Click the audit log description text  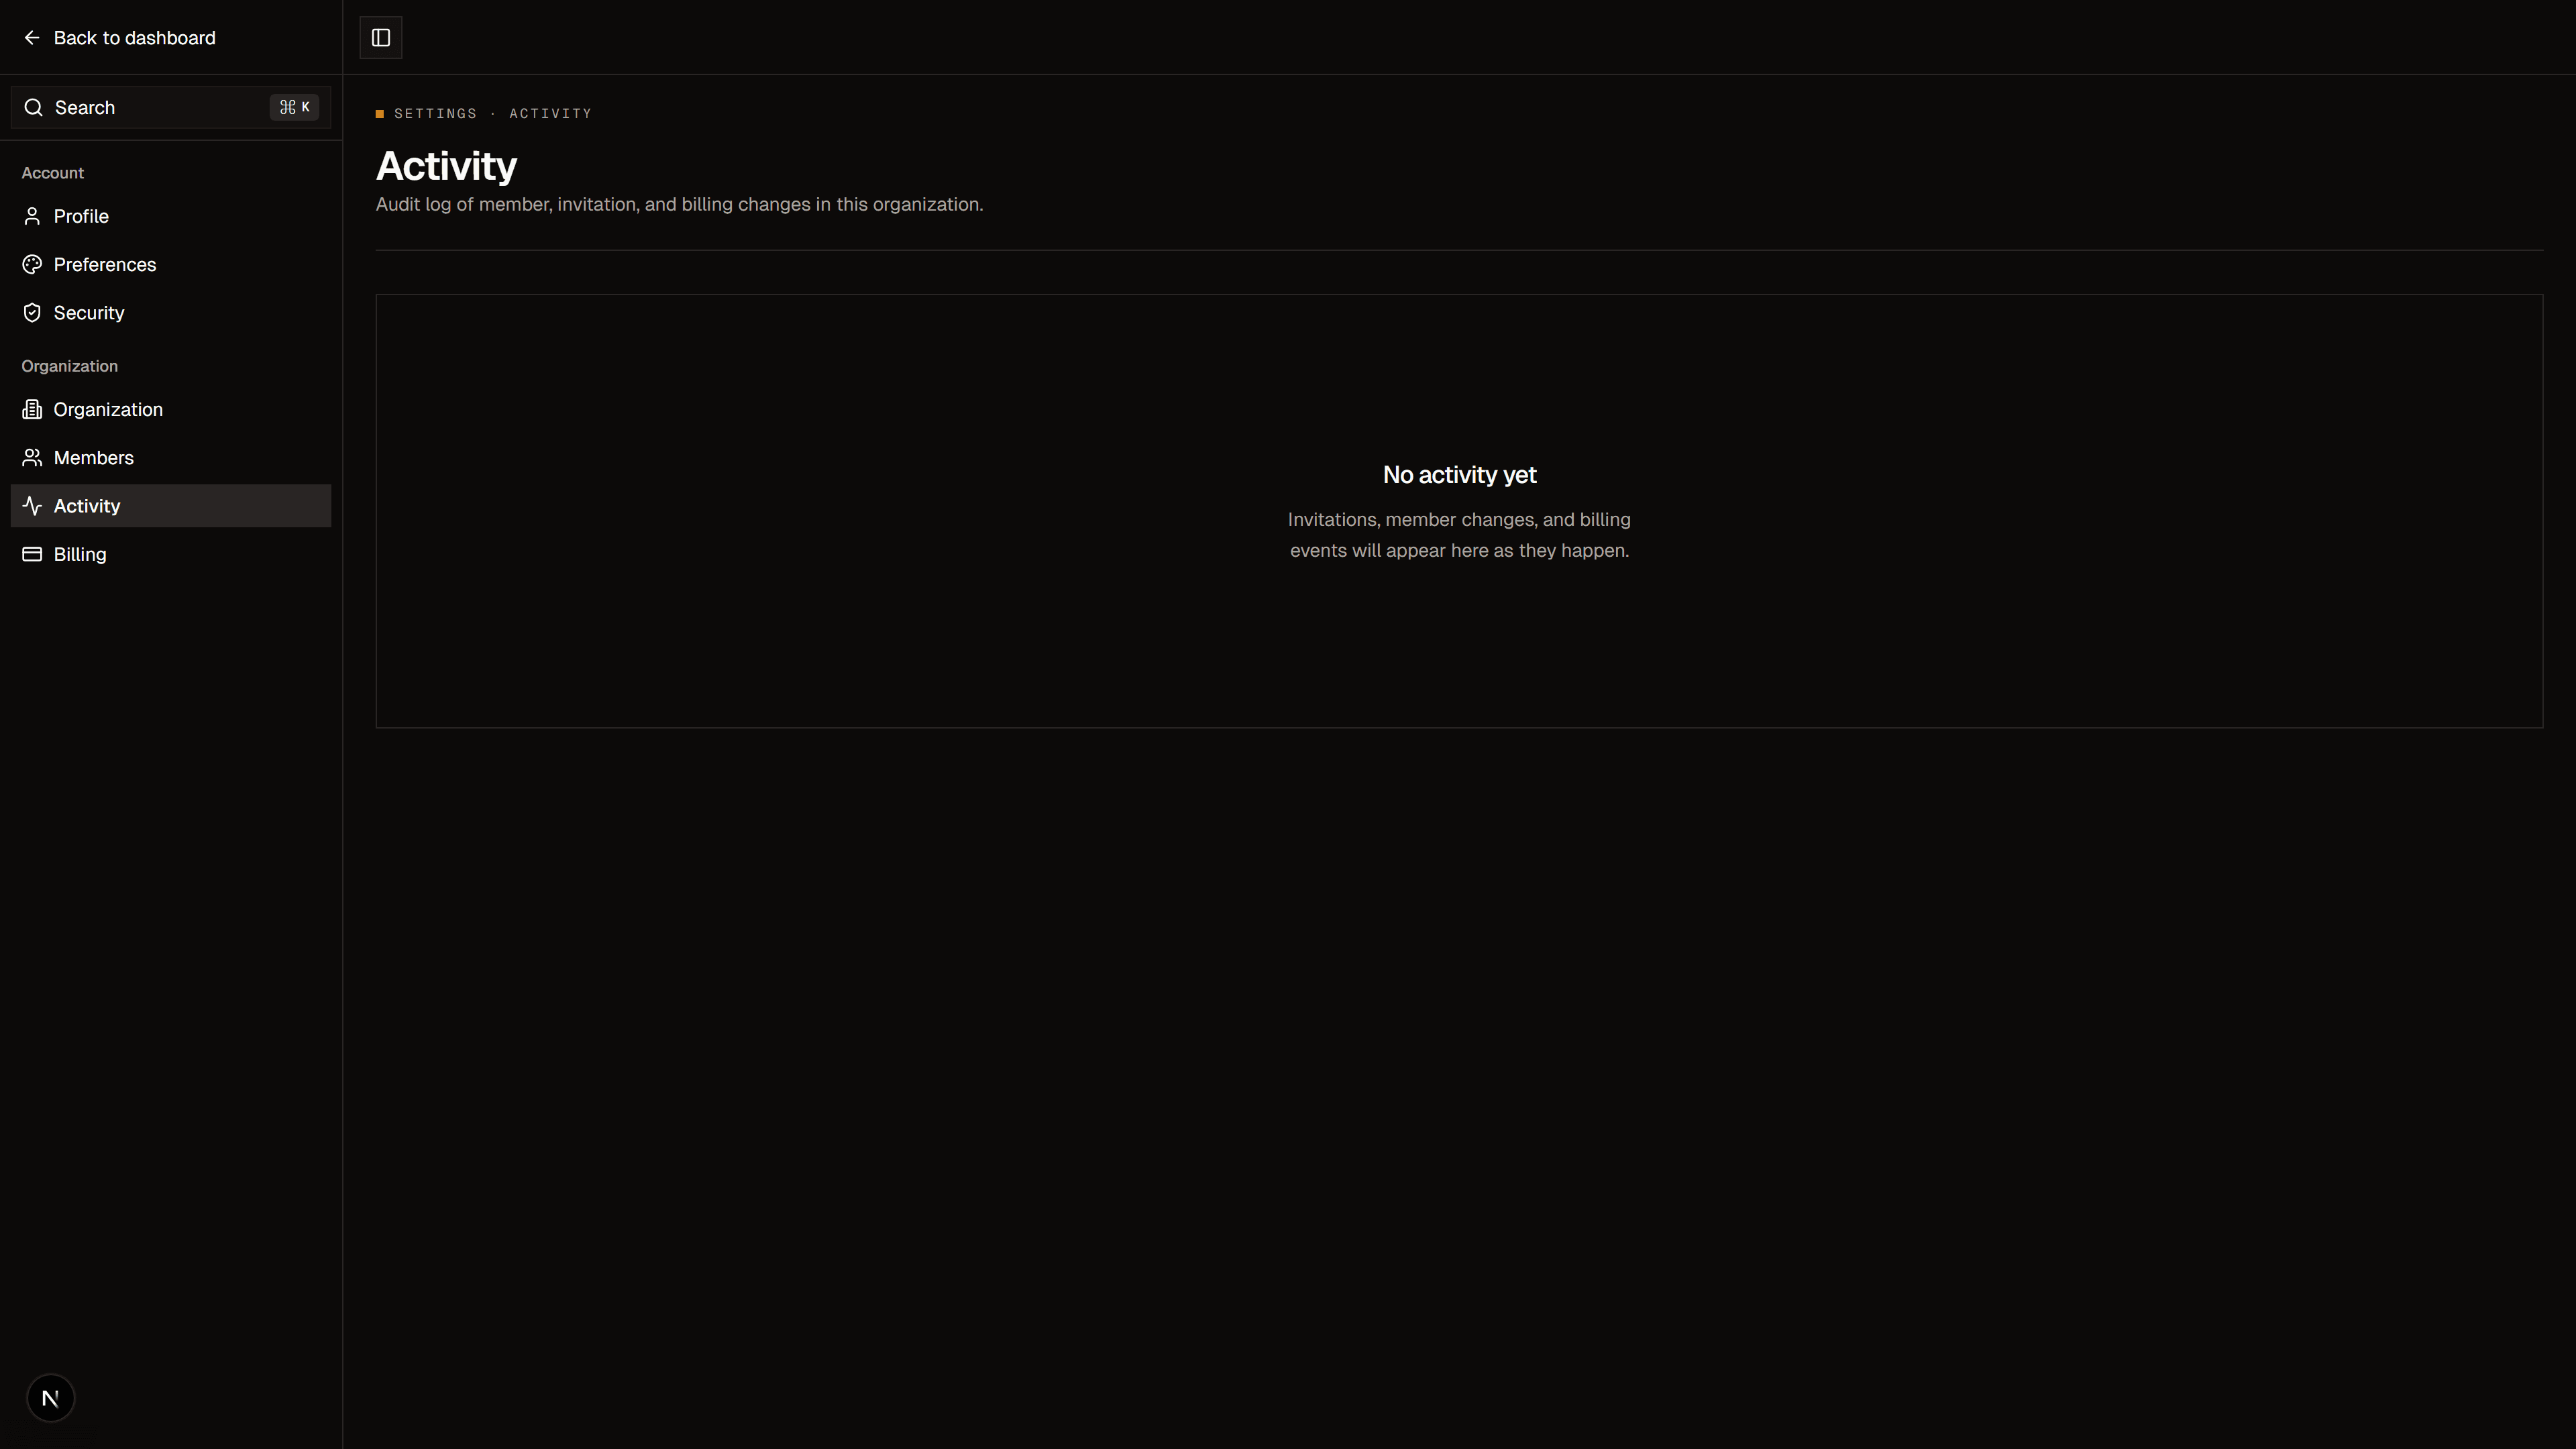pos(679,204)
